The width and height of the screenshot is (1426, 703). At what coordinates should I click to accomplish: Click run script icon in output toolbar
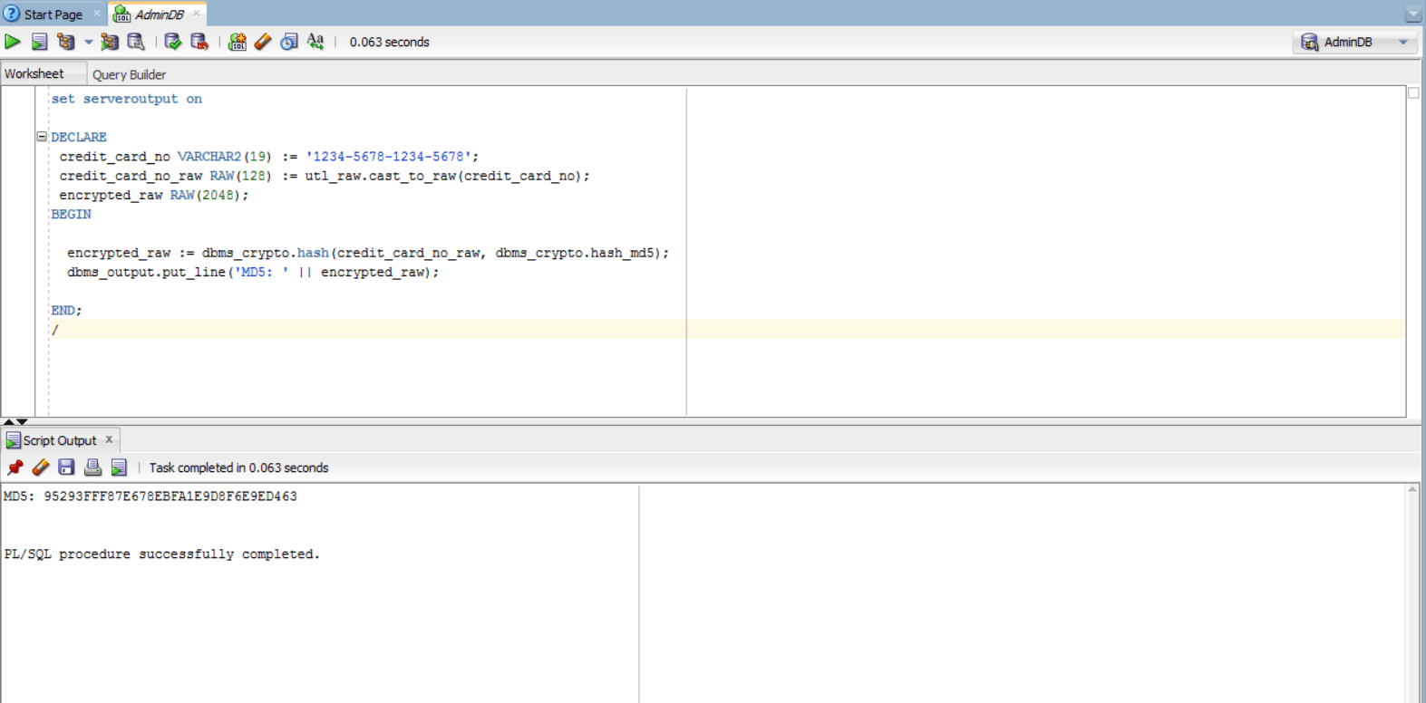(119, 467)
